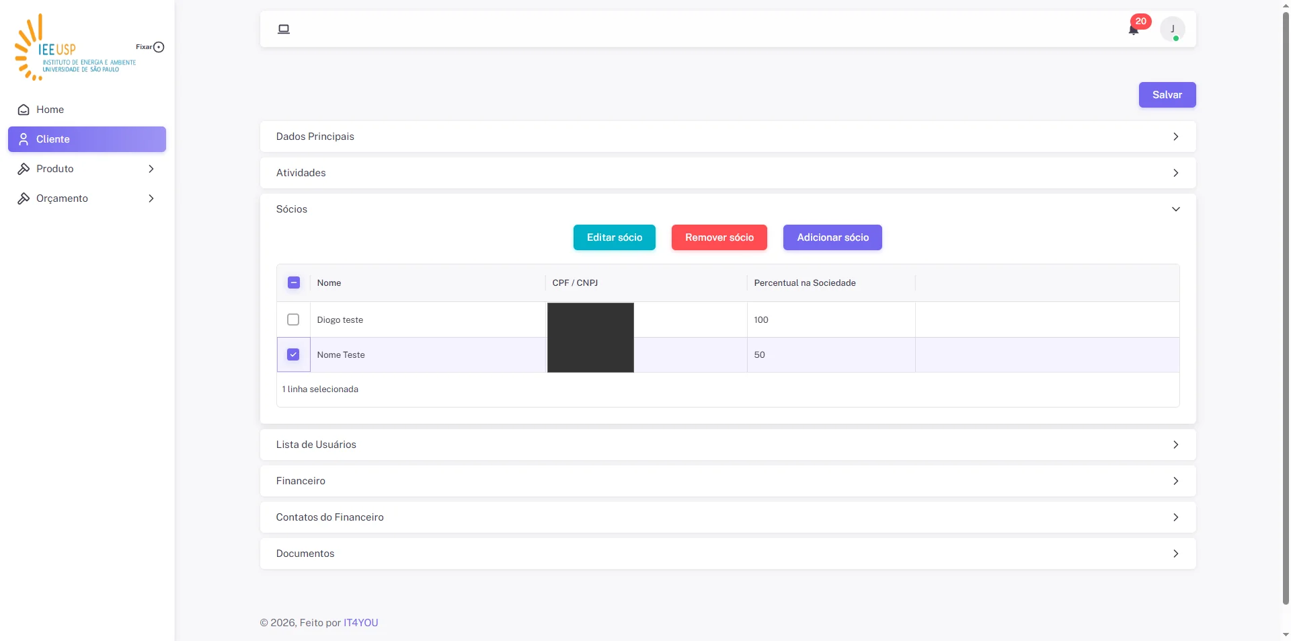
Task: Uncheck the Nome Teste row checkbox
Action: (x=293, y=354)
